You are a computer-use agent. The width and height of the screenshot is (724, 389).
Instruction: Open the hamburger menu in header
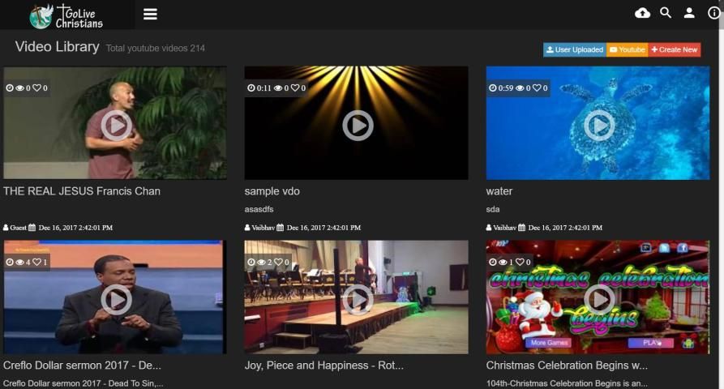(150, 14)
